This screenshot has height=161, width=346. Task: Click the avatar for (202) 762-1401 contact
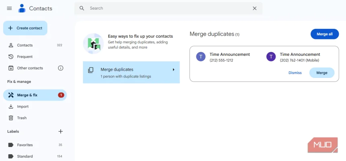click(271, 57)
